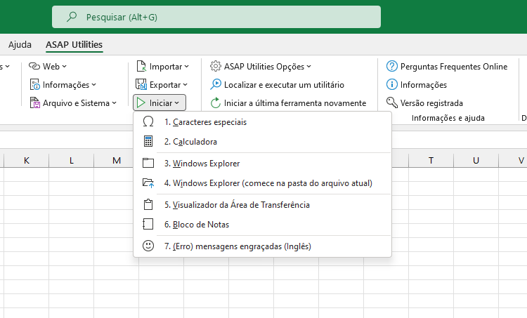Click the notepad icon beside Bloco de Notas
This screenshot has width=527, height=318.
tap(148, 225)
